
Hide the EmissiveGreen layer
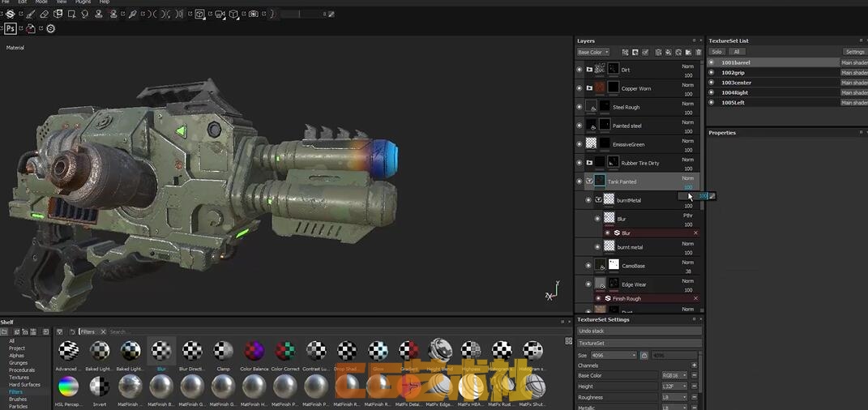579,144
